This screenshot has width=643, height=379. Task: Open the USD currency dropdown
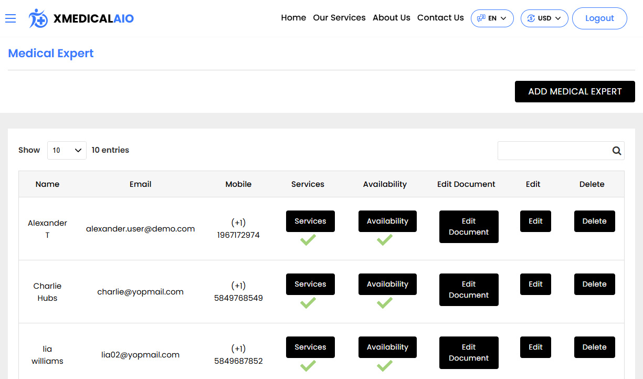(x=544, y=18)
